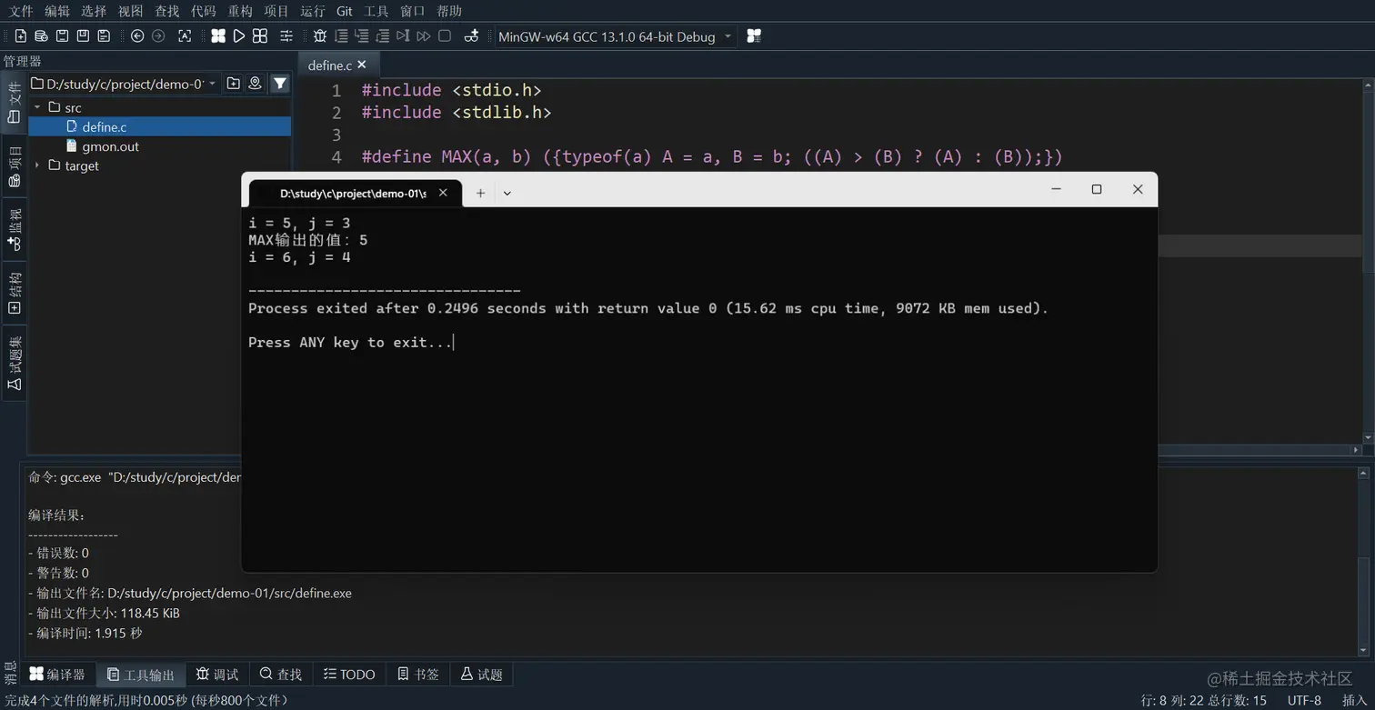Close the terminal tab D:\study\c\project

coord(444,193)
